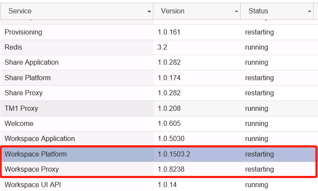Viewport: 318px width, 191px height.
Task: Click Redis running status
Action: tap(257, 47)
